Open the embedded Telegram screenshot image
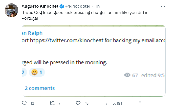This screenshot has width=170, height=108. click(94, 61)
